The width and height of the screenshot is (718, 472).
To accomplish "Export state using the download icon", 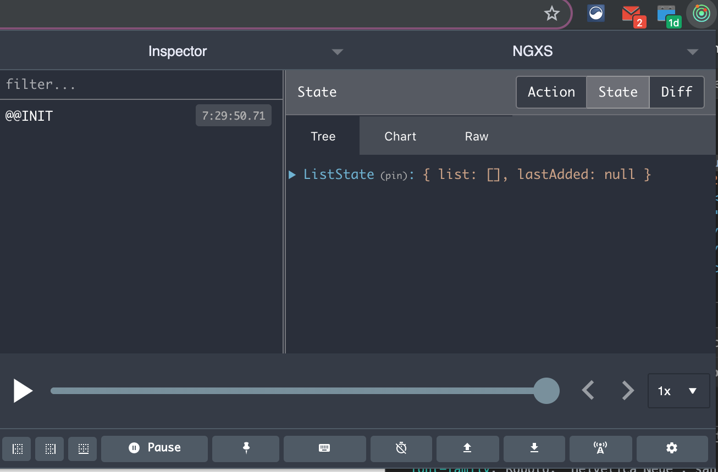I will point(534,448).
